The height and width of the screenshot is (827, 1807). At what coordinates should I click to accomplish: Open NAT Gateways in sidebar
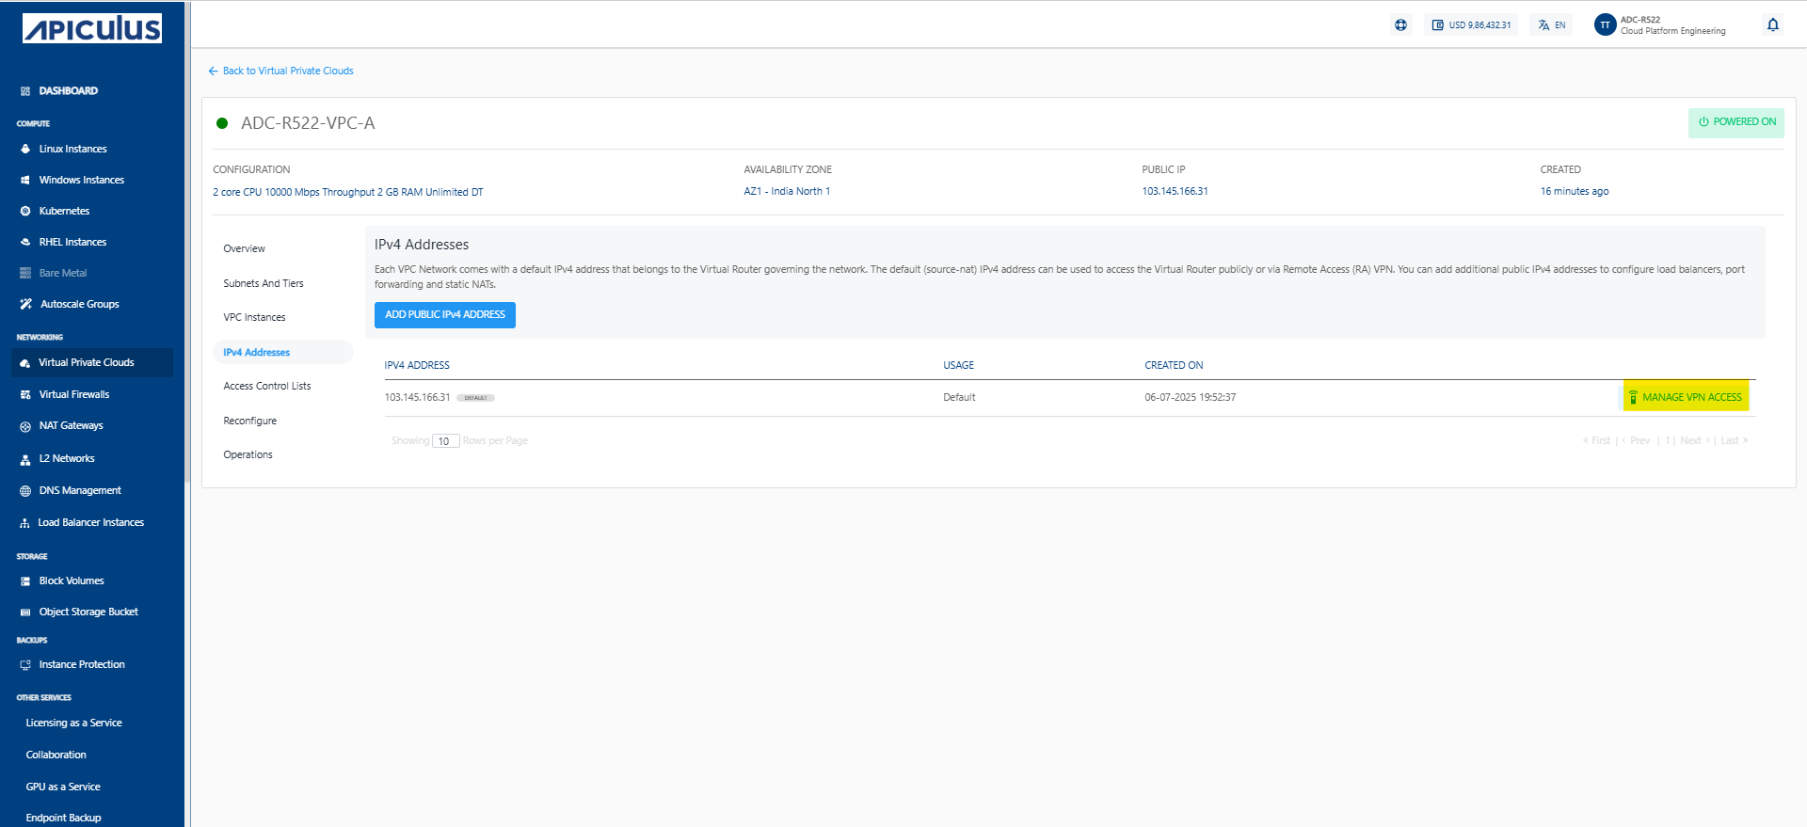tap(71, 426)
